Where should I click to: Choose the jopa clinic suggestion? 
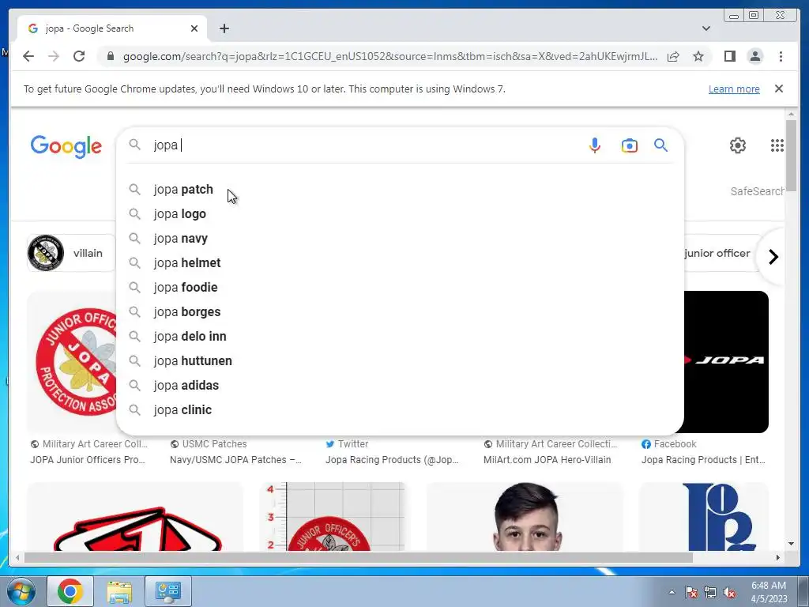(x=400, y=410)
